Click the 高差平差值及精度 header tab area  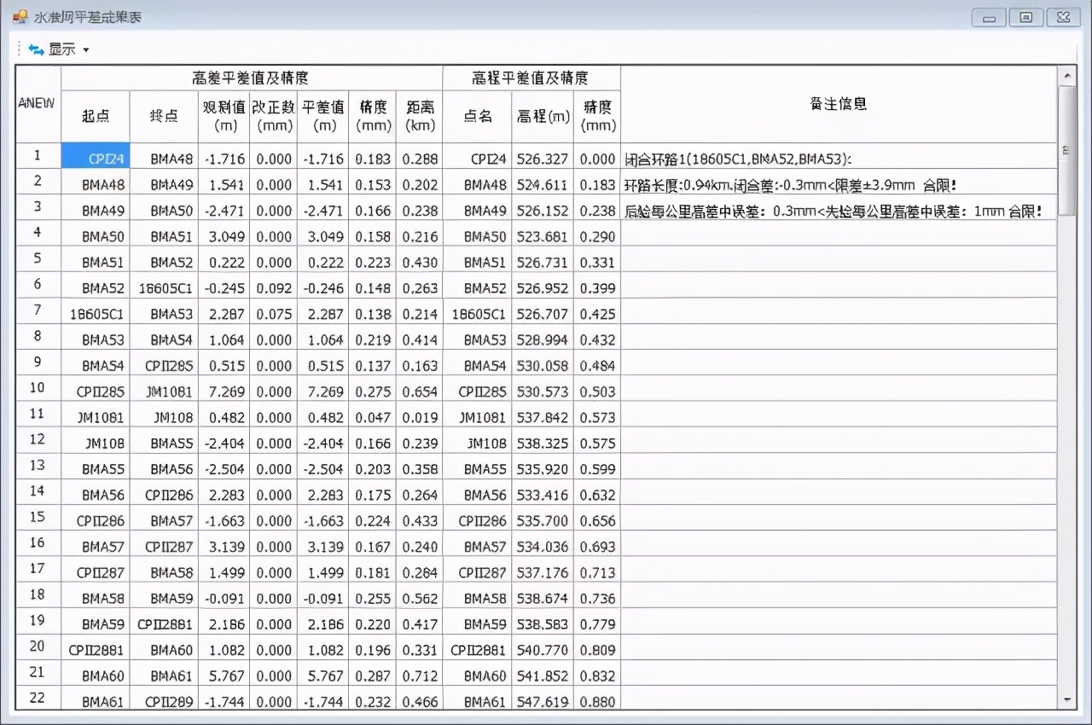(252, 78)
